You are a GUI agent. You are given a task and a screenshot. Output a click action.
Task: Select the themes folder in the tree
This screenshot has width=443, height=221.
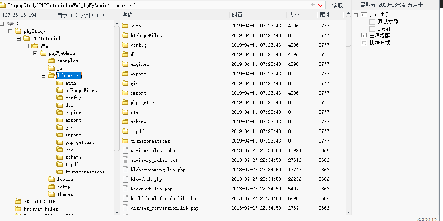click(65, 194)
